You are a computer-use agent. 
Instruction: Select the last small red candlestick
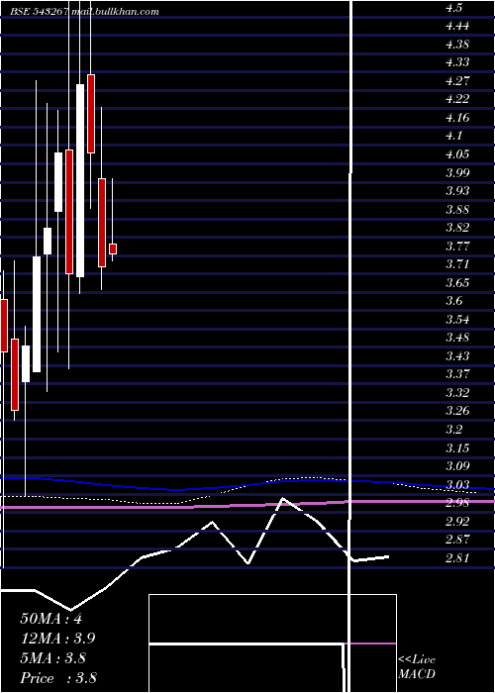(x=113, y=248)
